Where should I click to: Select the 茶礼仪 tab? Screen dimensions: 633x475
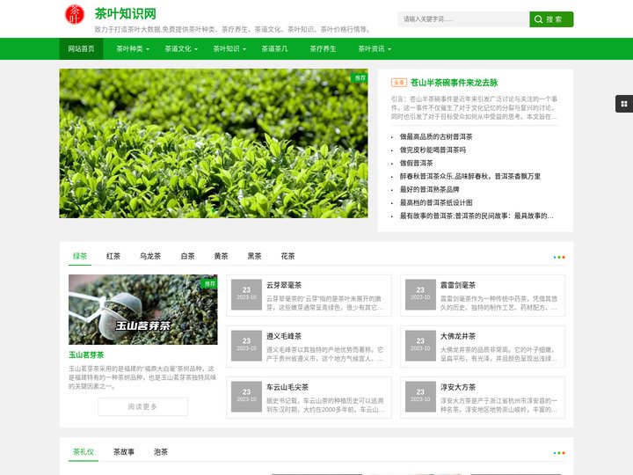tap(84, 452)
